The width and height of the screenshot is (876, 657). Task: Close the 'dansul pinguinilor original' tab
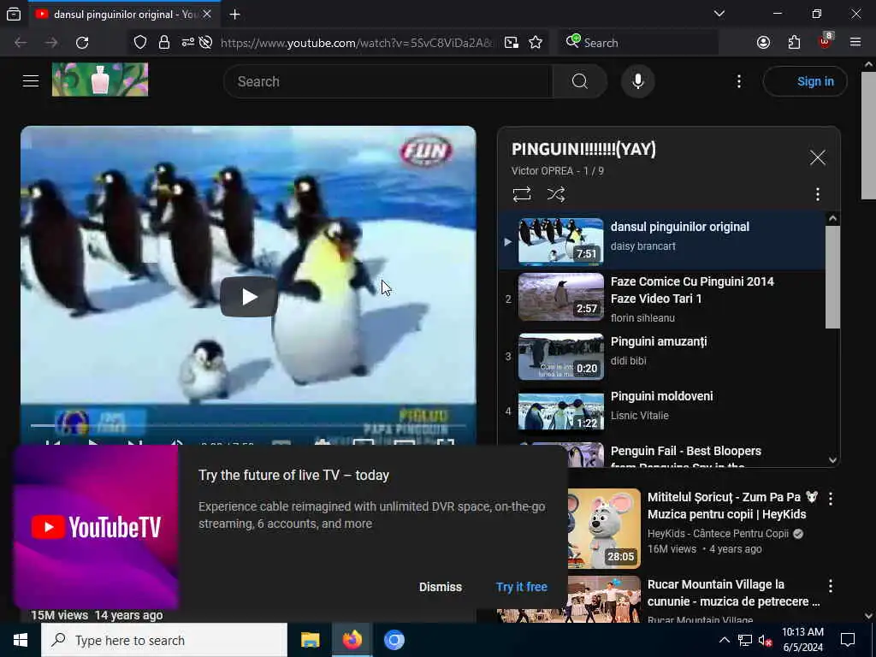pyautogui.click(x=207, y=14)
